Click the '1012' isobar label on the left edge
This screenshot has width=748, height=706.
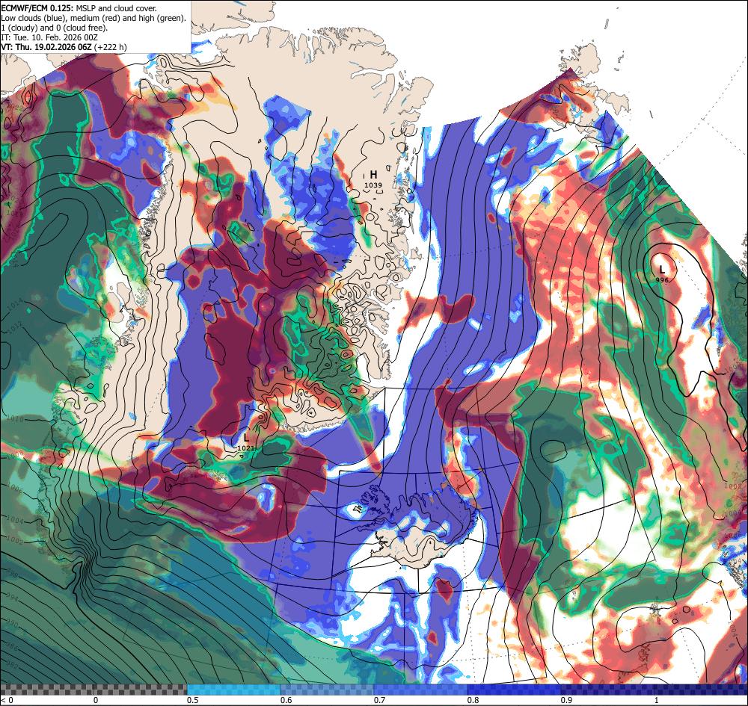click(x=14, y=326)
